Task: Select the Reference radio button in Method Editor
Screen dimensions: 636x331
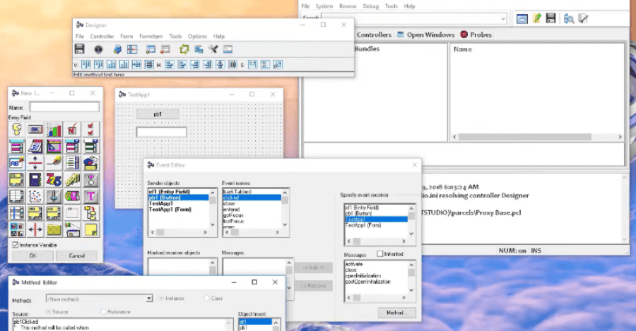Action: pyautogui.click(x=103, y=311)
